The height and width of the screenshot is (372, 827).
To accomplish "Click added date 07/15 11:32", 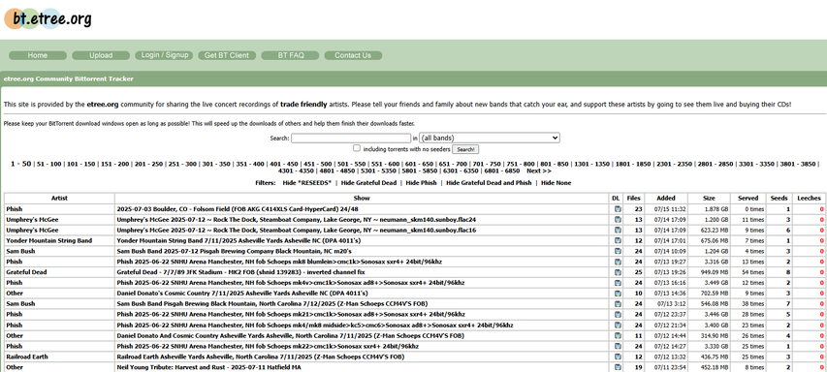I will [670, 209].
